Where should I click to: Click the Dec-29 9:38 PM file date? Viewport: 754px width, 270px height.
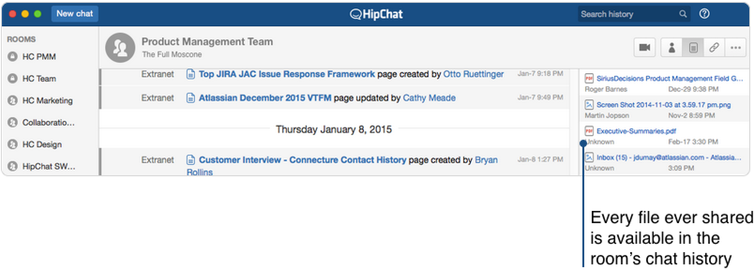[693, 89]
